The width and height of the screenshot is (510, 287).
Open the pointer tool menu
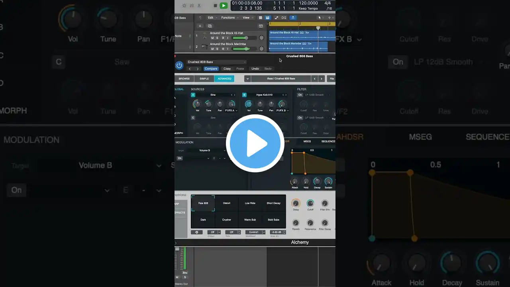[x=320, y=18]
